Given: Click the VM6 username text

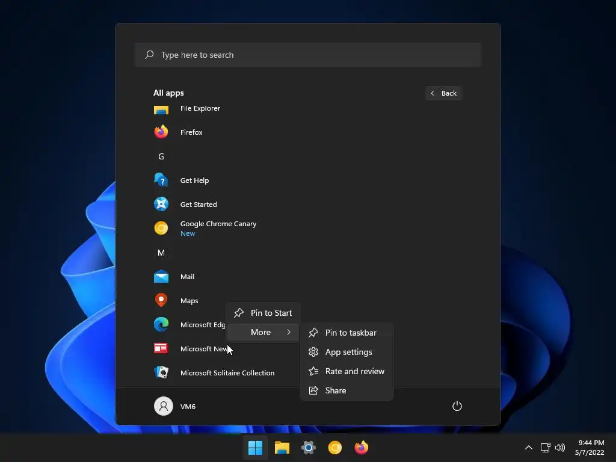Looking at the screenshot, I should (x=188, y=407).
